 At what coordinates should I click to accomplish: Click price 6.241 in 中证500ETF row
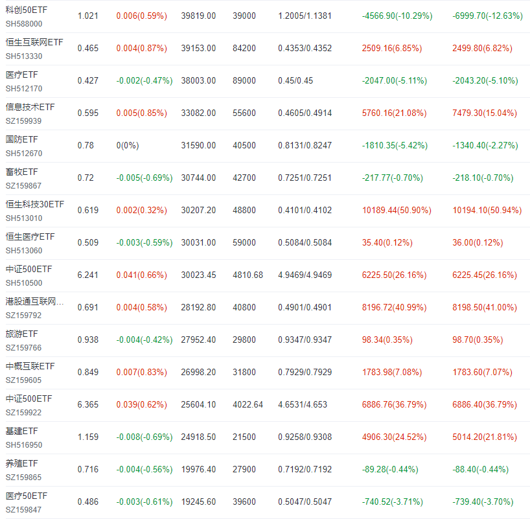point(88,275)
